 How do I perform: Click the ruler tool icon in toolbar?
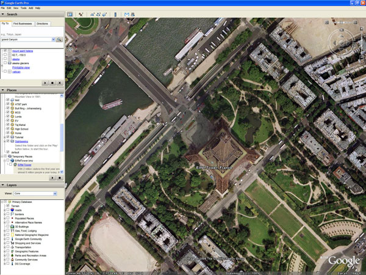click(x=115, y=15)
